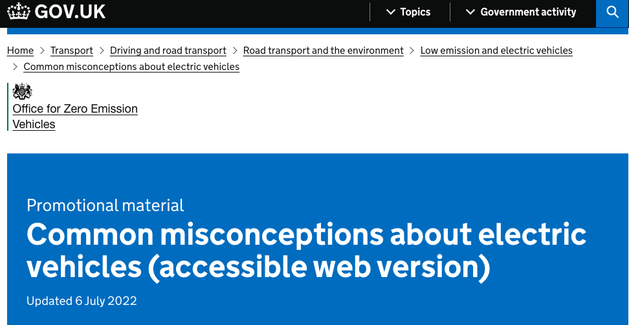
Task: Open Low emission and electric vehicles link
Action: tap(496, 50)
